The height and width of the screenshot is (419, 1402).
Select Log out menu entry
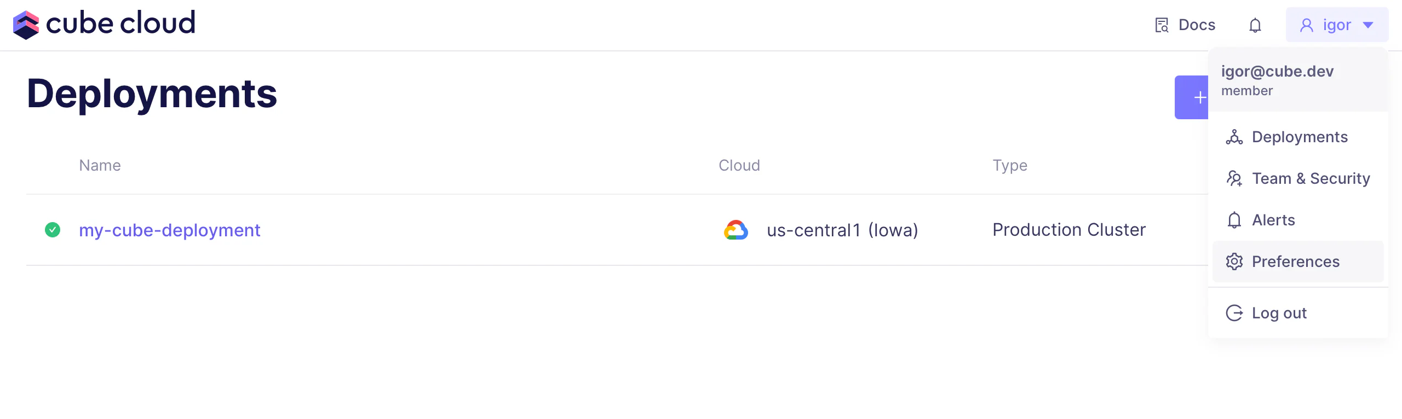tap(1279, 313)
